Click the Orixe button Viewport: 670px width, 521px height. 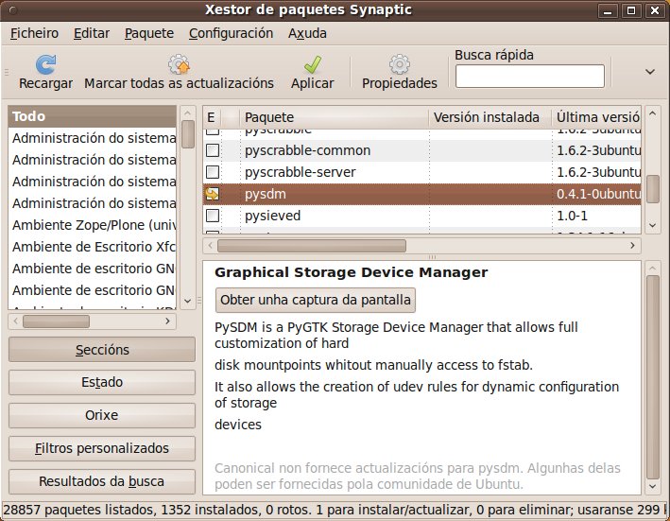(102, 415)
